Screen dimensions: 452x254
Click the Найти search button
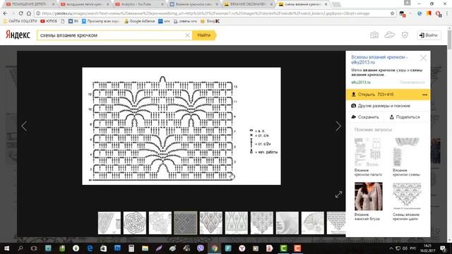[204, 35]
